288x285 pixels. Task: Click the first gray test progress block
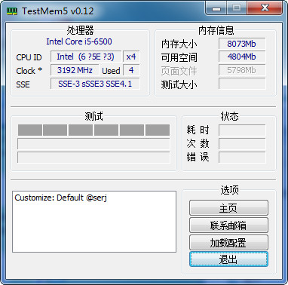click(30, 130)
